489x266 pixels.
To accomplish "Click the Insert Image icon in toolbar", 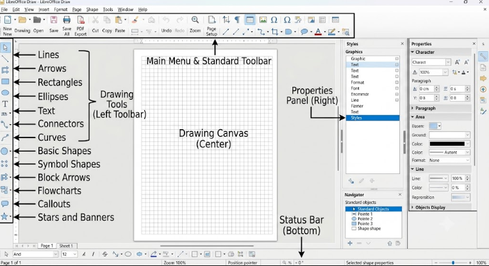I will (263, 20).
